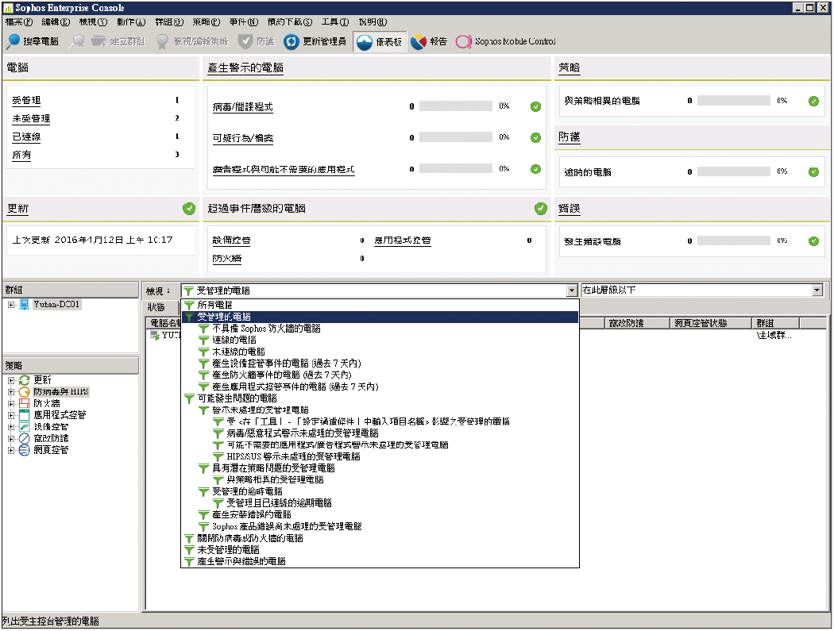Open the 說明 menu
This screenshot has height=631, width=834.
point(373,21)
